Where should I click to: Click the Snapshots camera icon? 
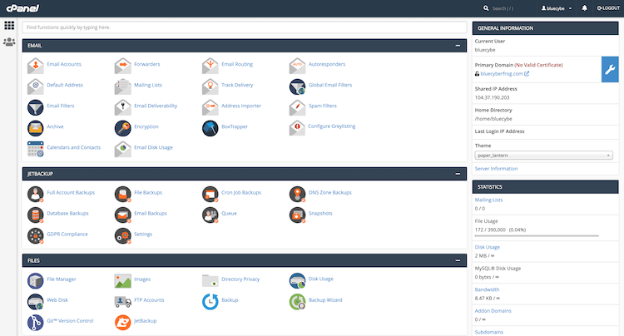(297, 215)
